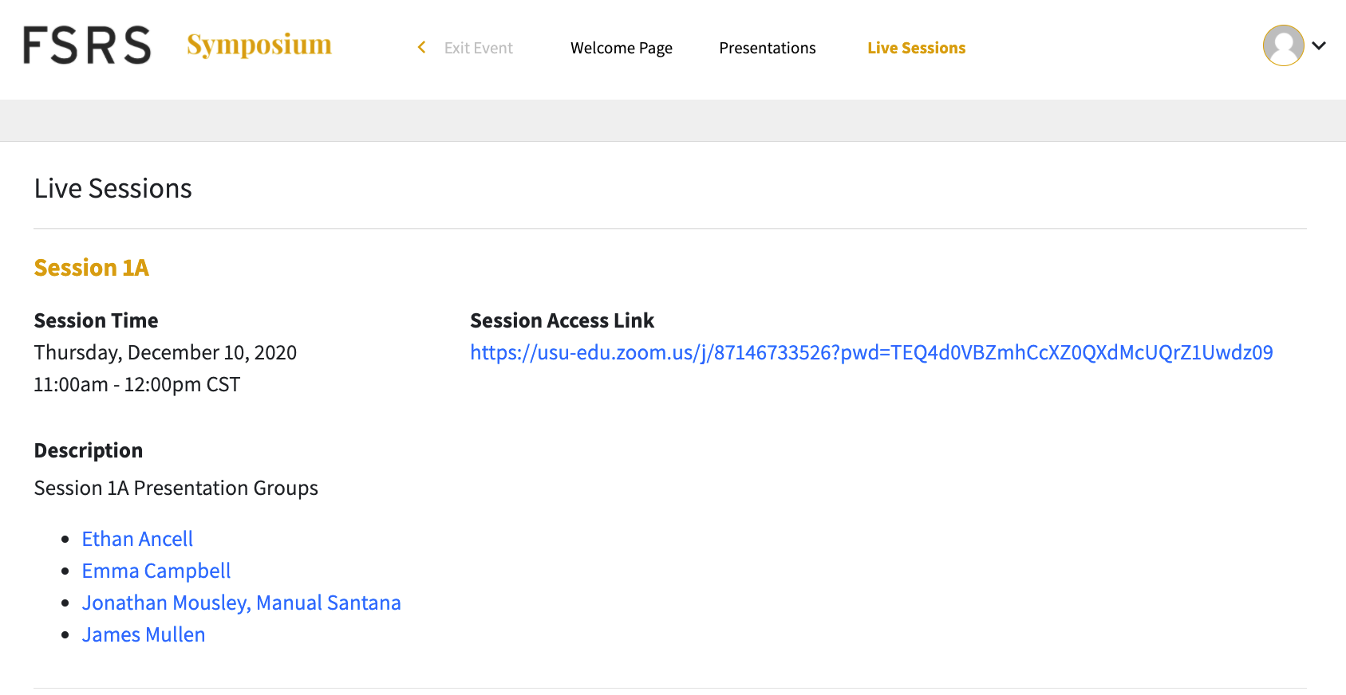This screenshot has height=695, width=1346.
Task: Select Live Sessions in the top navigation
Action: point(916,48)
